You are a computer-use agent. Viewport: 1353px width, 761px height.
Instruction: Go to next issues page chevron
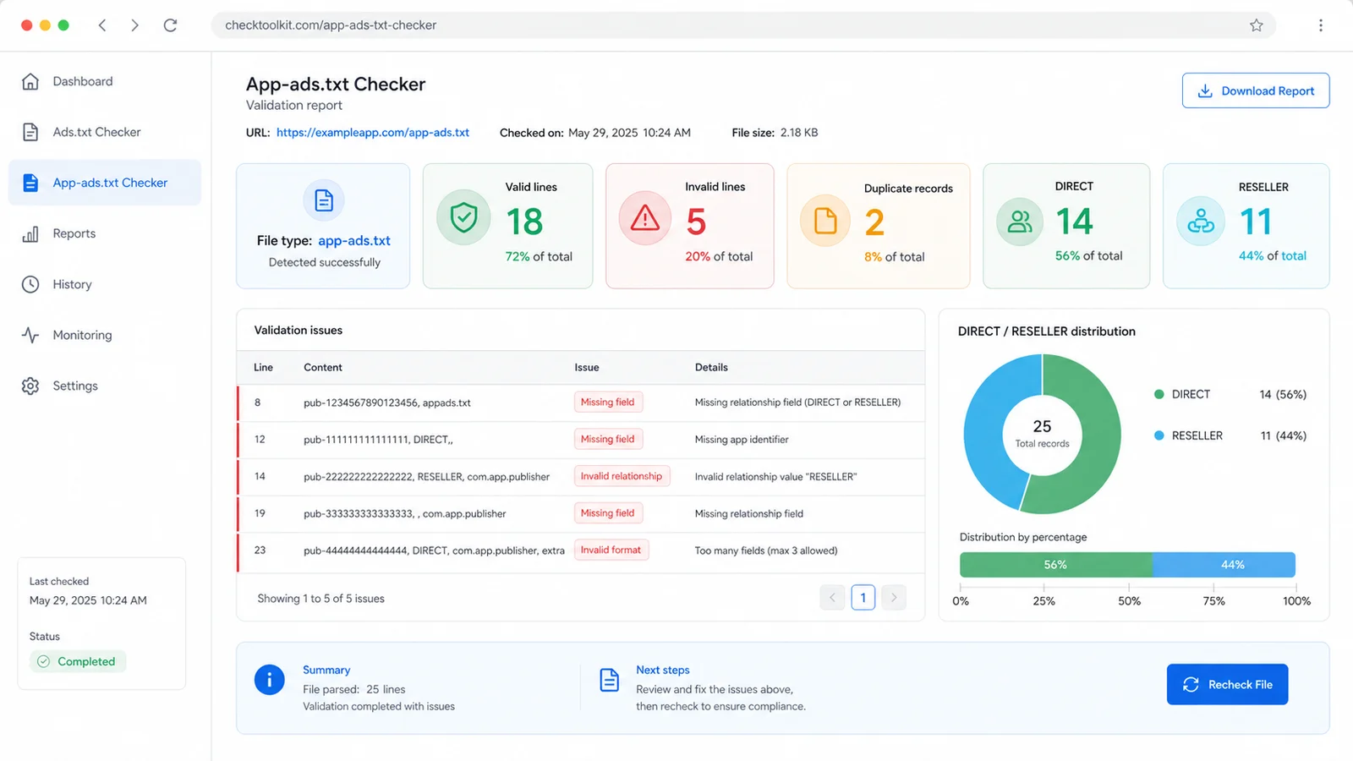click(x=894, y=598)
